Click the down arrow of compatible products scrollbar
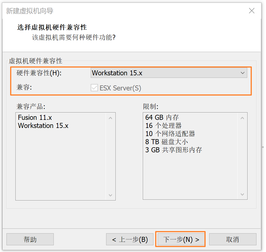 coord(110,195)
